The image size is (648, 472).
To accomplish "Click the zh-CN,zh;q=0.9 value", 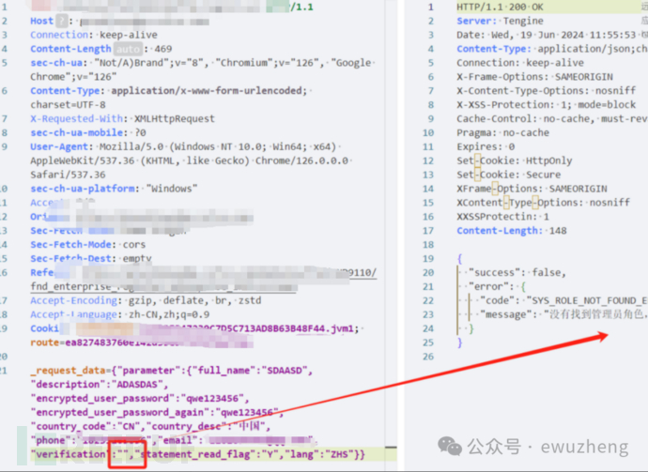I will tap(169, 314).
